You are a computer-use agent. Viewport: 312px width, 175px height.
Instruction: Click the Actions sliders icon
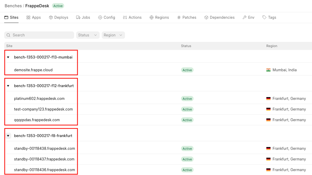[125, 17]
